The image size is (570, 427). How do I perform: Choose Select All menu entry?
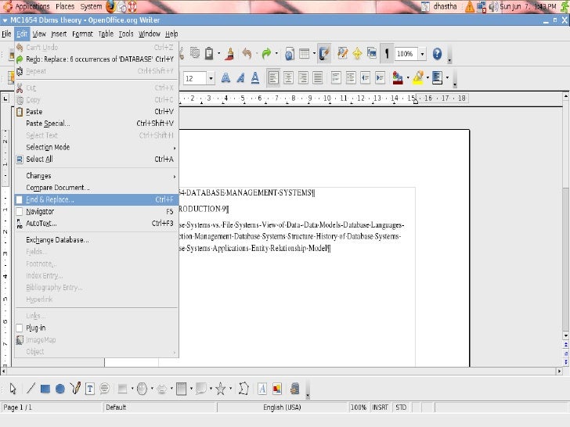point(96,159)
